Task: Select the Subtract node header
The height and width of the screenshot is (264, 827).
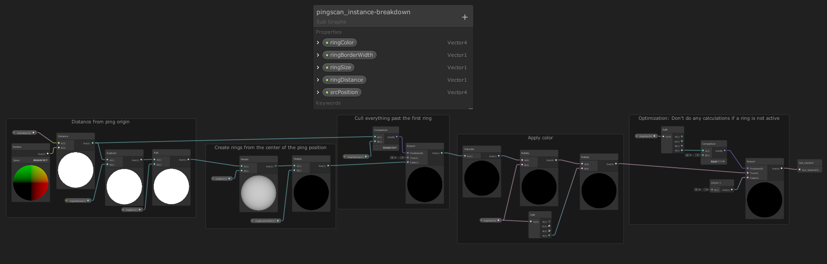Action: 124,153
